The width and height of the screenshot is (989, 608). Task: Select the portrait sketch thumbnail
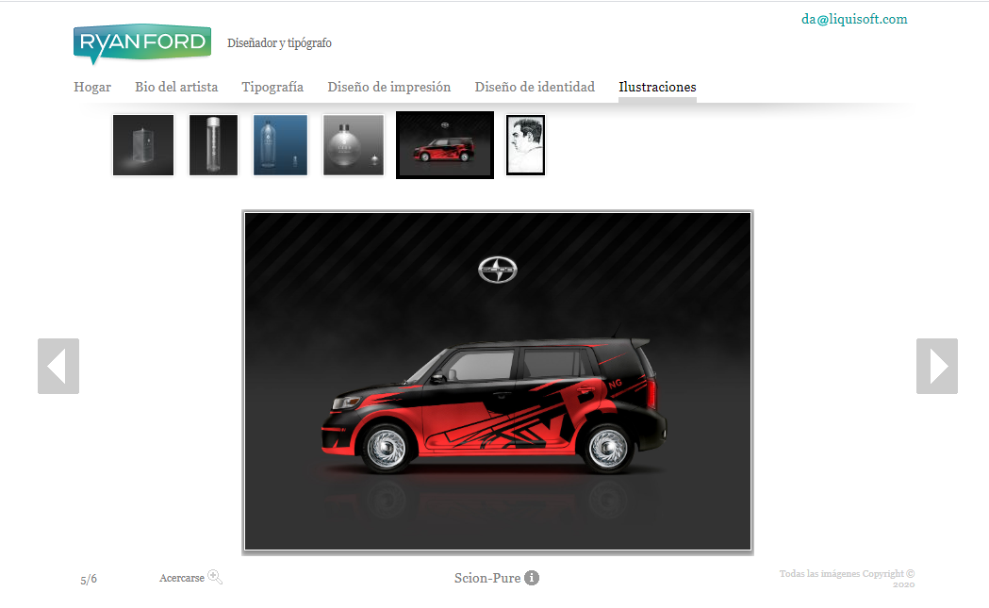click(x=525, y=145)
